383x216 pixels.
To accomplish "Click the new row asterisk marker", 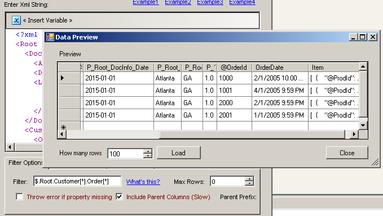I will pos(64,127).
